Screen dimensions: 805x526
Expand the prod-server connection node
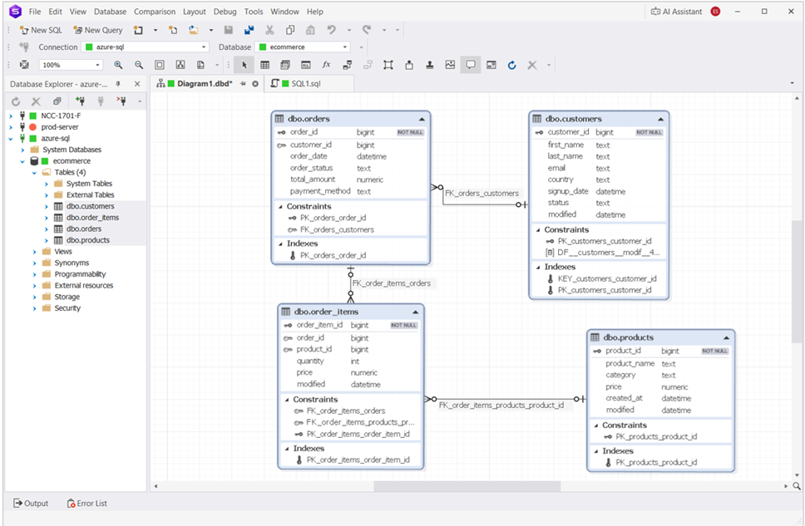tap(11, 127)
